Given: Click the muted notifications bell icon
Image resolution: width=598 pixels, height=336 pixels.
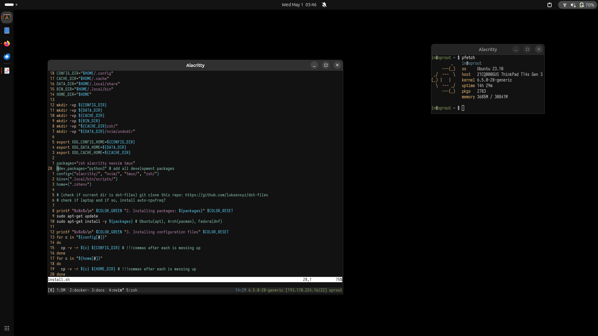Looking at the screenshot, I should click(324, 5).
